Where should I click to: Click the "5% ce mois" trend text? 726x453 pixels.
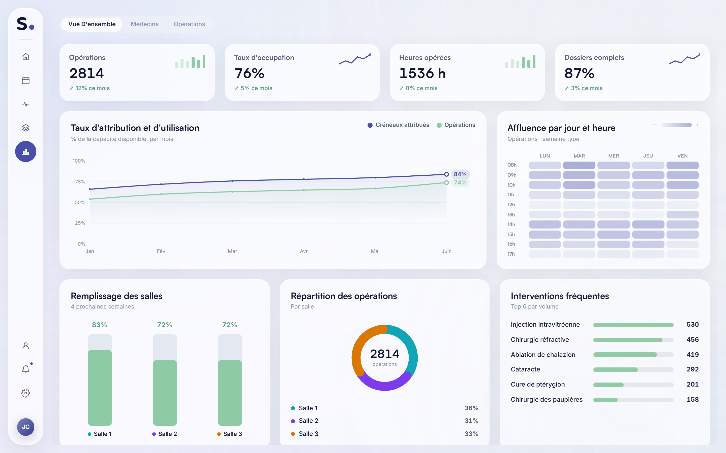click(x=253, y=88)
